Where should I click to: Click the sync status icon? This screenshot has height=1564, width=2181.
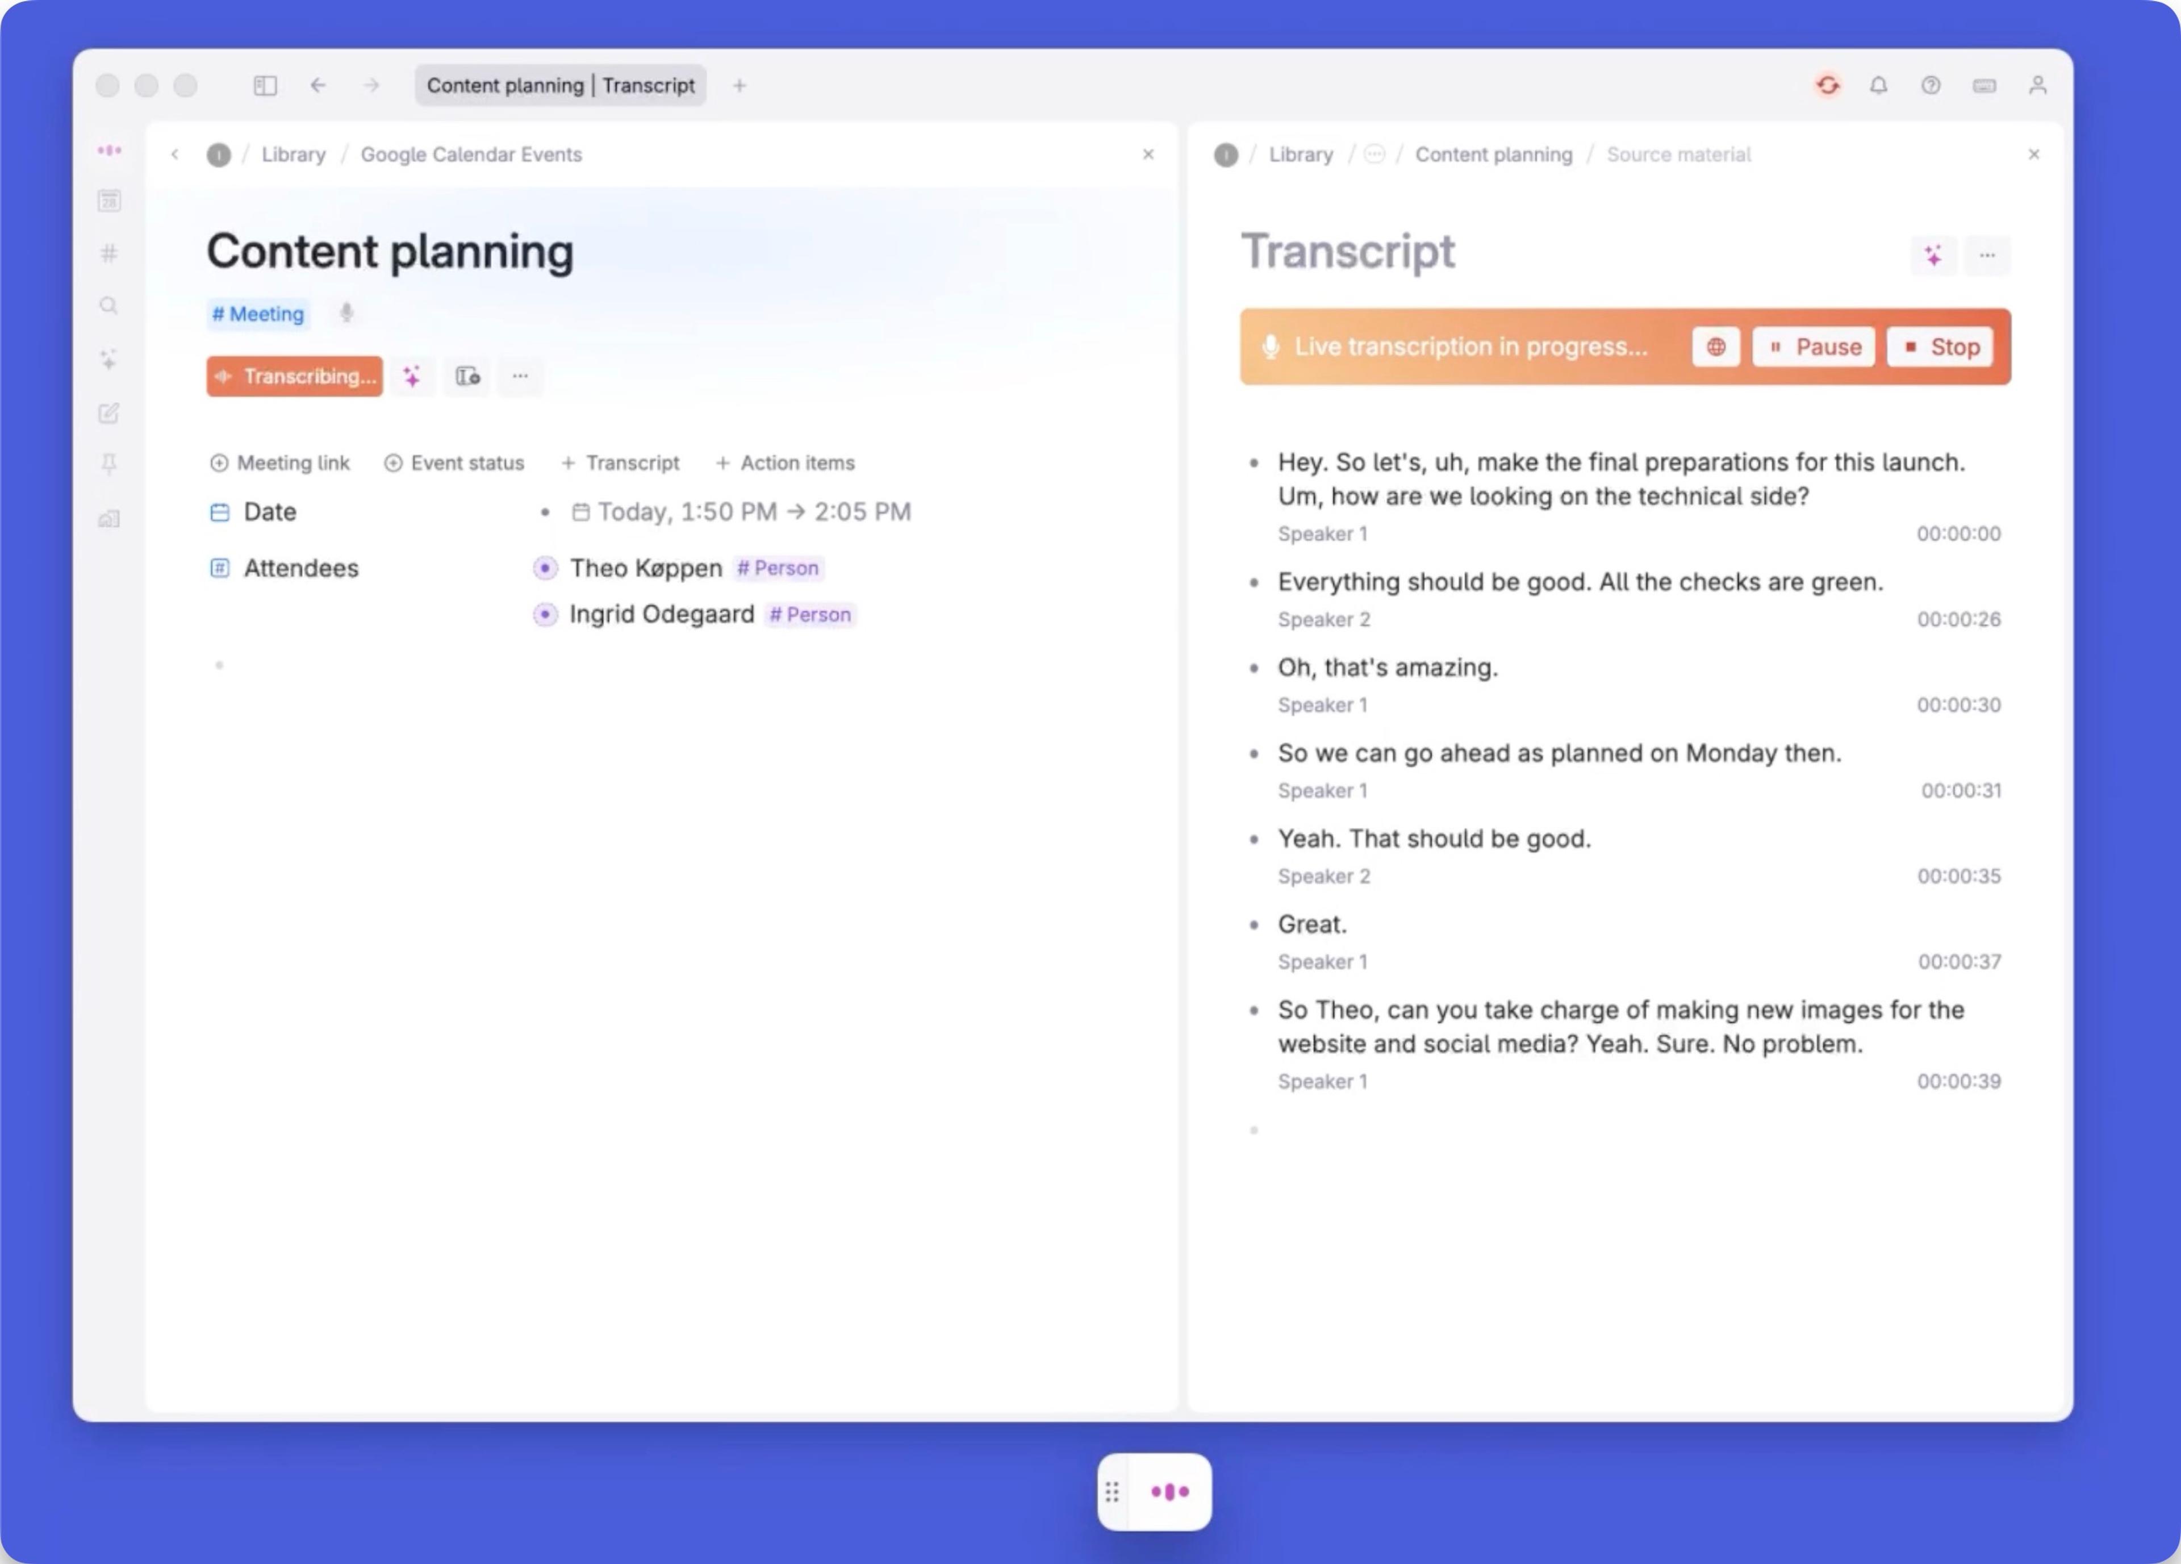coord(1827,86)
